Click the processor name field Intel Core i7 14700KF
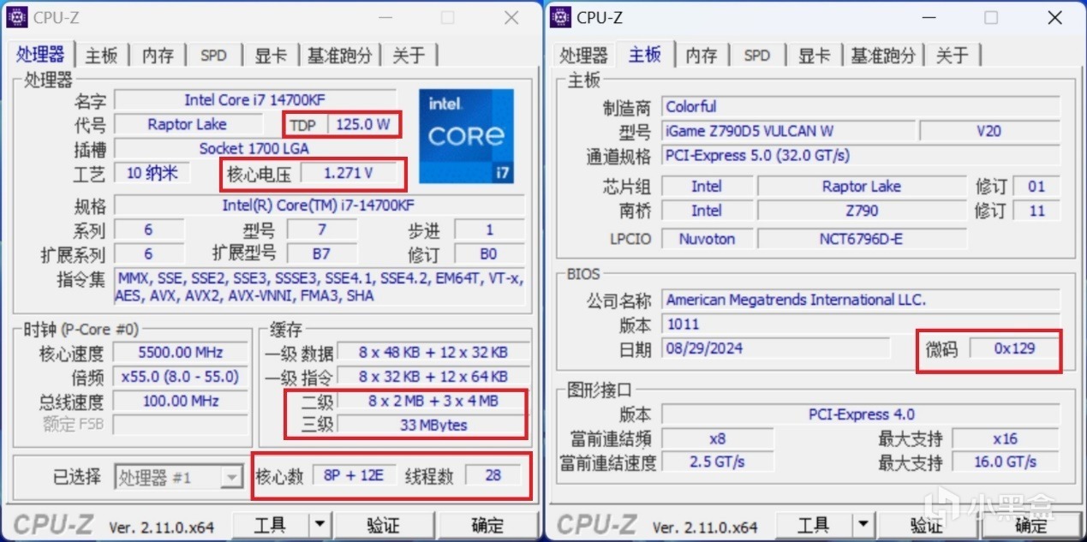The image size is (1087, 542). (255, 100)
